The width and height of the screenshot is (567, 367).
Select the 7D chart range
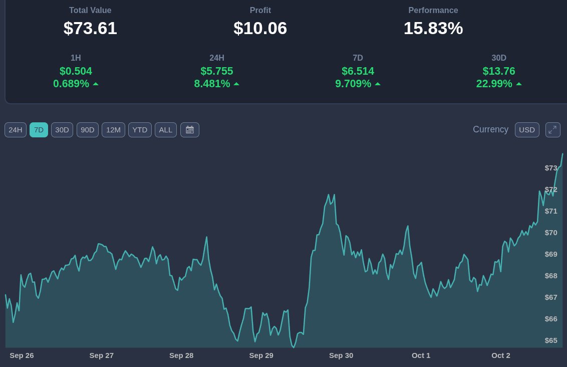coord(39,130)
